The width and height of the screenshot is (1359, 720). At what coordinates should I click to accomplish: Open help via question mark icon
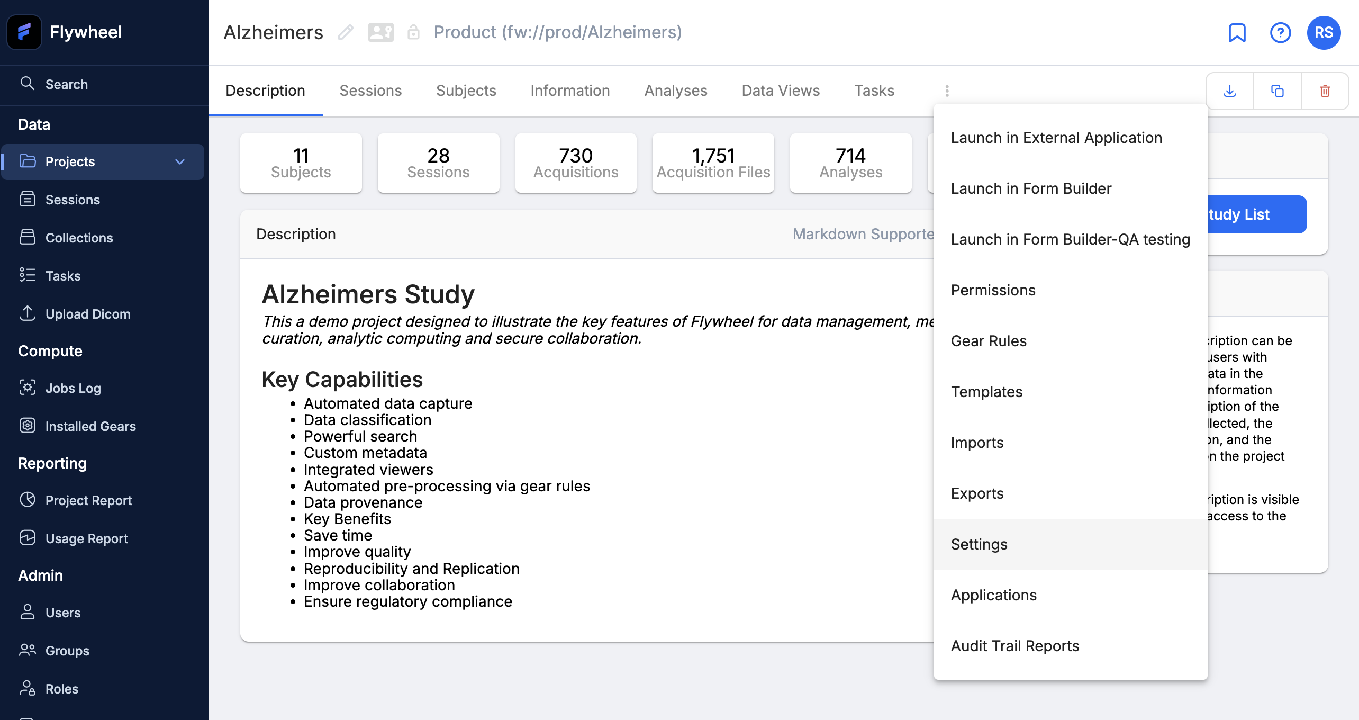point(1280,32)
